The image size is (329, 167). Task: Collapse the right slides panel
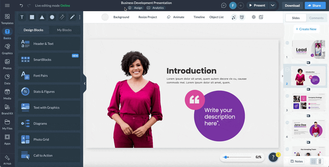282,76
